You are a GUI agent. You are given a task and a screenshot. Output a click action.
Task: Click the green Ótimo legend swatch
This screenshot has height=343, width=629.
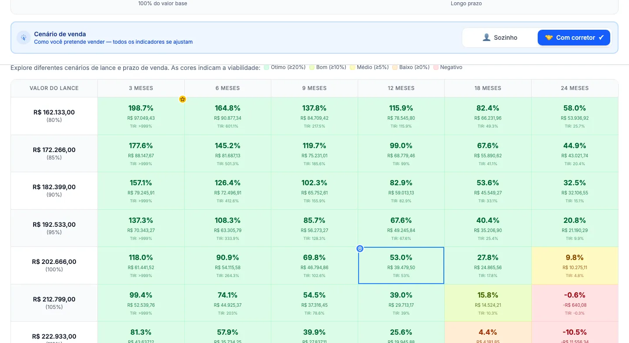click(x=266, y=67)
